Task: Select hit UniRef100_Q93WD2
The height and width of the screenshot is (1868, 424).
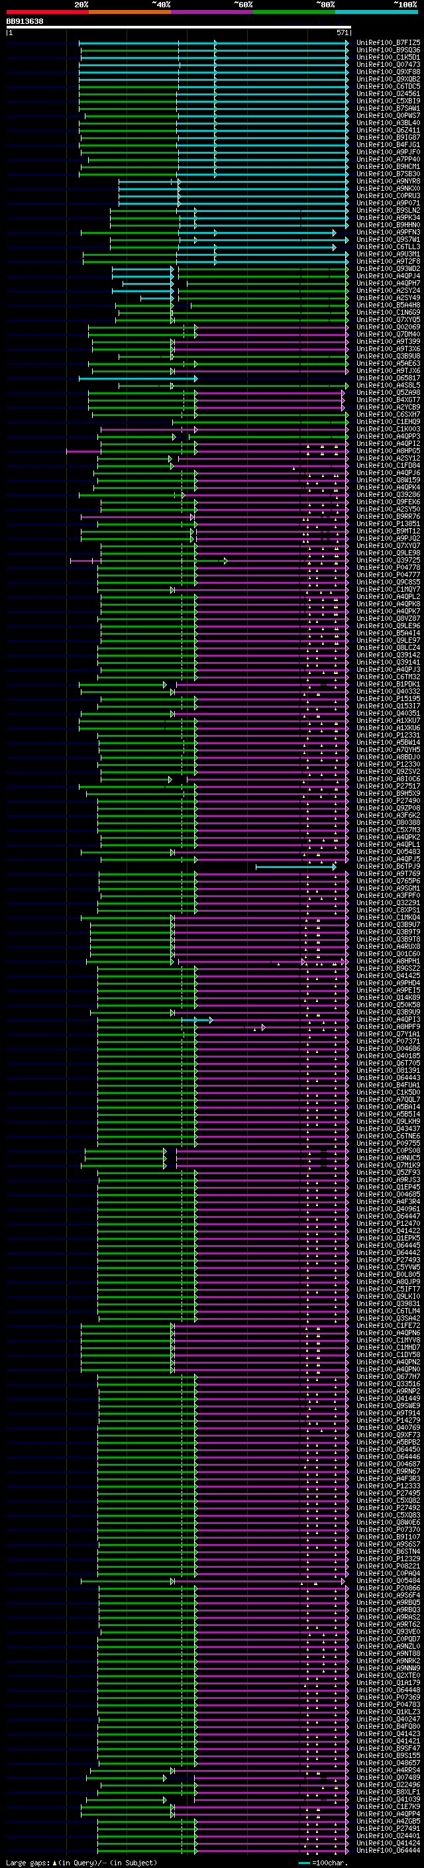Action: pos(388,269)
